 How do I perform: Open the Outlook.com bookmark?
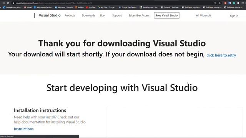(x=12, y=7)
